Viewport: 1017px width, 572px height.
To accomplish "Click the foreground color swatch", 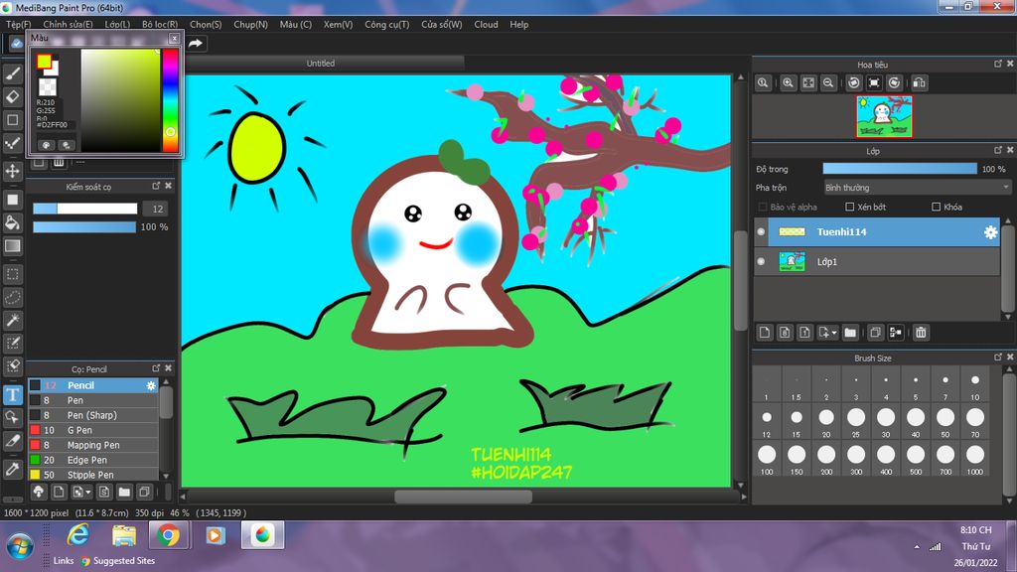I will 44,62.
